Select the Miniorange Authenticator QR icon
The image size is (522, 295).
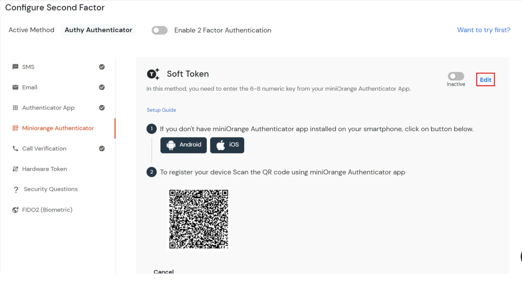[15, 128]
